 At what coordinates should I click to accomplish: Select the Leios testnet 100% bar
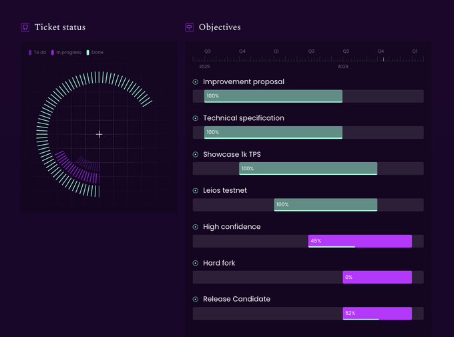click(x=325, y=205)
